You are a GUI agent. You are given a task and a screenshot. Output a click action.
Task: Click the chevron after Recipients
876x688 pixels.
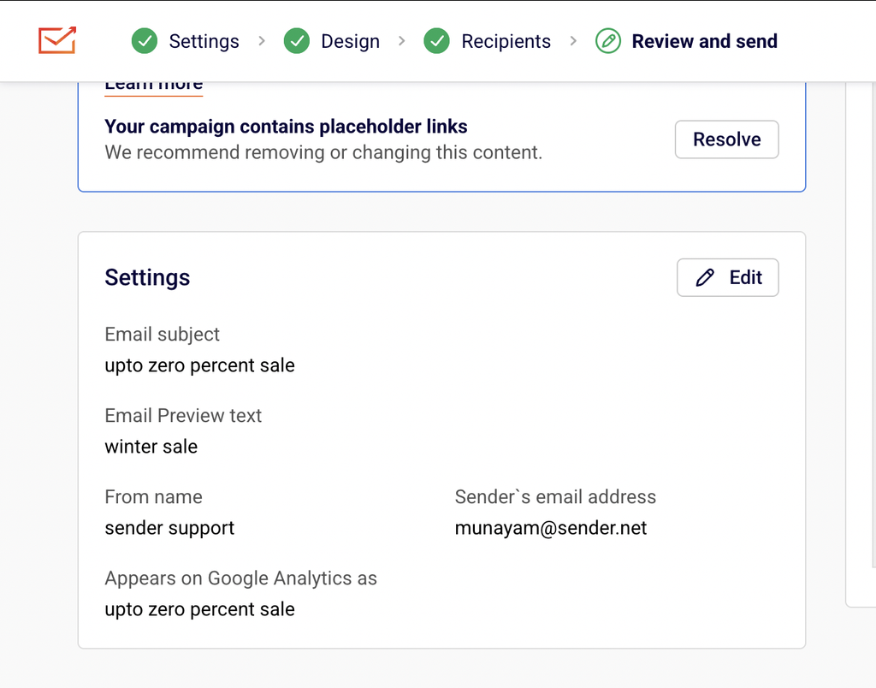[x=573, y=41]
